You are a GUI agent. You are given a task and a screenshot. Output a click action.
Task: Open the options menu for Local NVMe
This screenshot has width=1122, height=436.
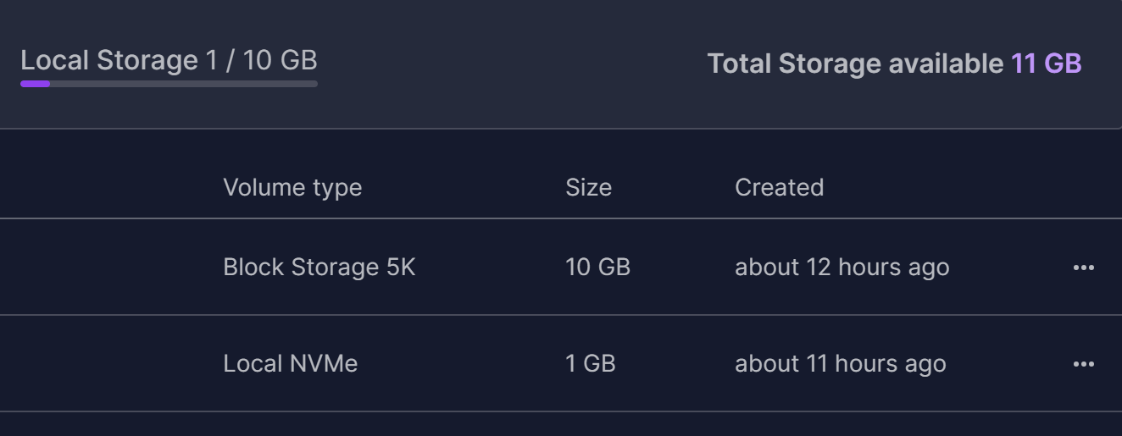pyautogui.click(x=1083, y=364)
